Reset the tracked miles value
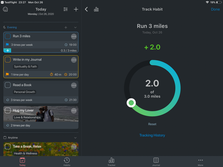 [x=152, y=124]
